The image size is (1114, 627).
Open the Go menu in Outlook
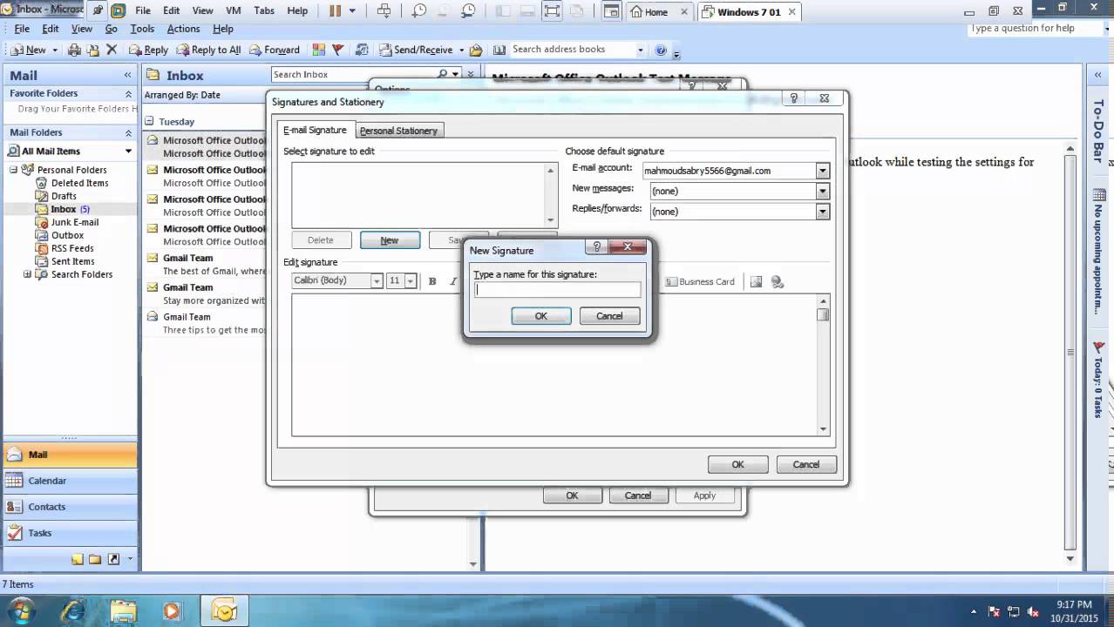111,29
